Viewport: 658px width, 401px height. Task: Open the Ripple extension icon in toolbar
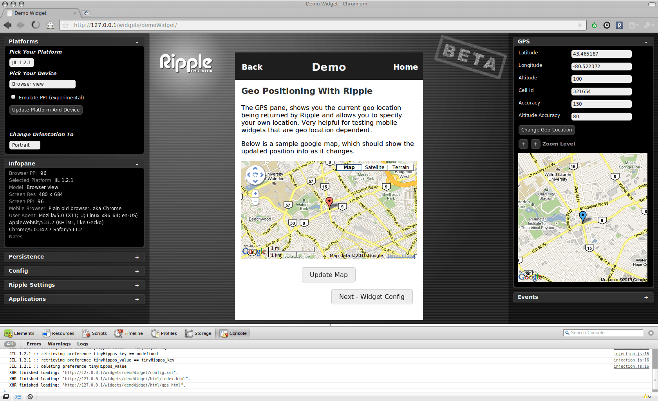619,25
